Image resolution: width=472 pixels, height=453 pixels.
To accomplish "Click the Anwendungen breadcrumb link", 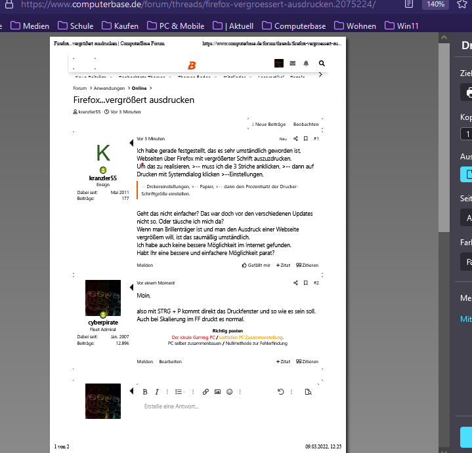I will (109, 88).
